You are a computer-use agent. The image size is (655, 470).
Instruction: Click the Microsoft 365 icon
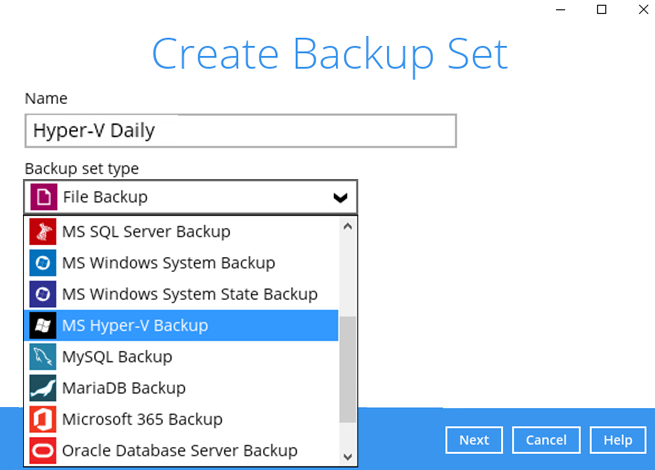click(43, 419)
